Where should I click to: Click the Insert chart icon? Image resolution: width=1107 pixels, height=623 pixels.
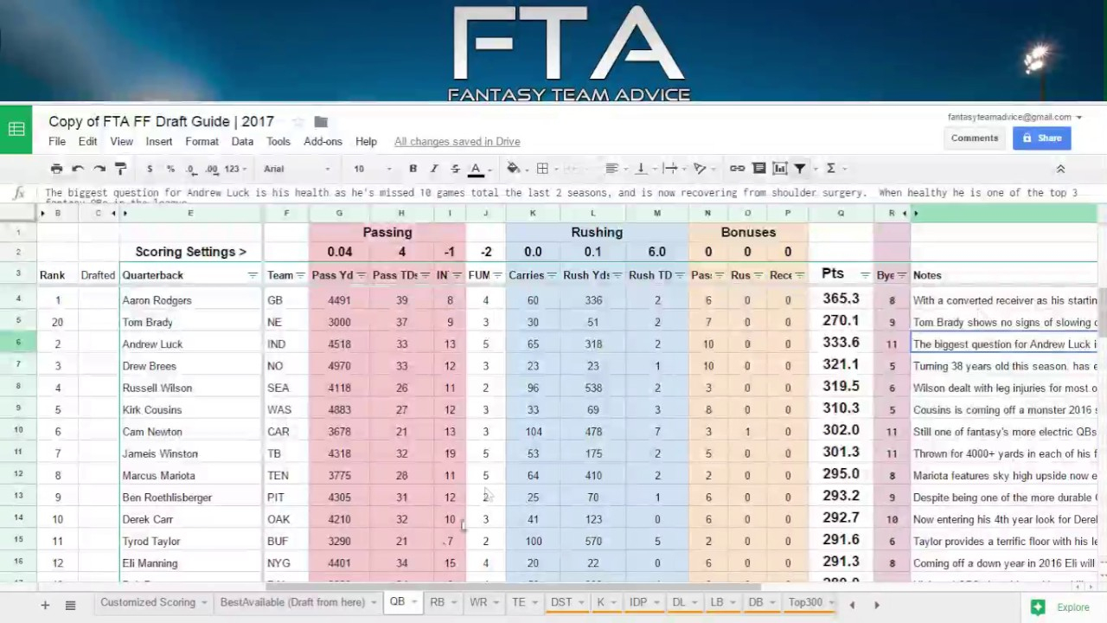(x=780, y=169)
